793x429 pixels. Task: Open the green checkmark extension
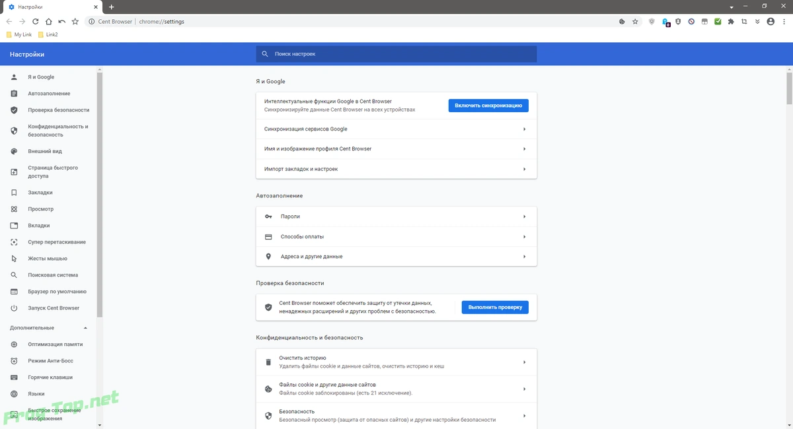(718, 21)
